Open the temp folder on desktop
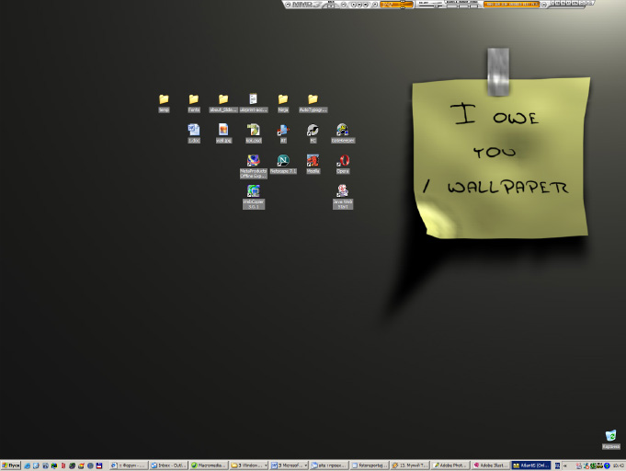Image resolution: width=626 pixels, height=471 pixels. click(x=164, y=103)
